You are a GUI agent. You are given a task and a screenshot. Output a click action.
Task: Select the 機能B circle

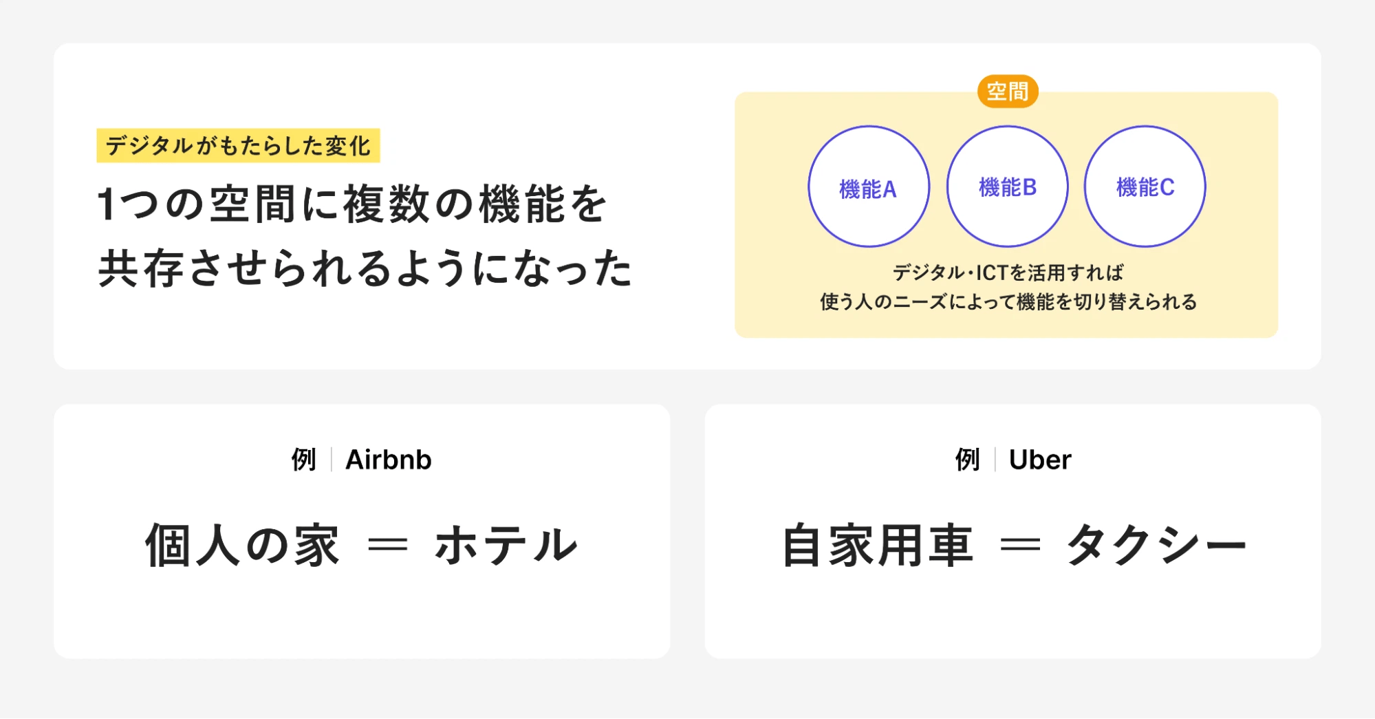1007,186
